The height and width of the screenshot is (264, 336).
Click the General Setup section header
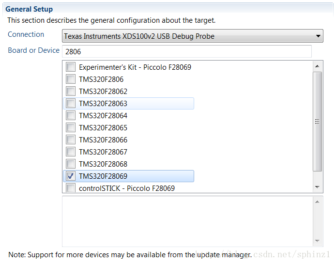[29, 9]
